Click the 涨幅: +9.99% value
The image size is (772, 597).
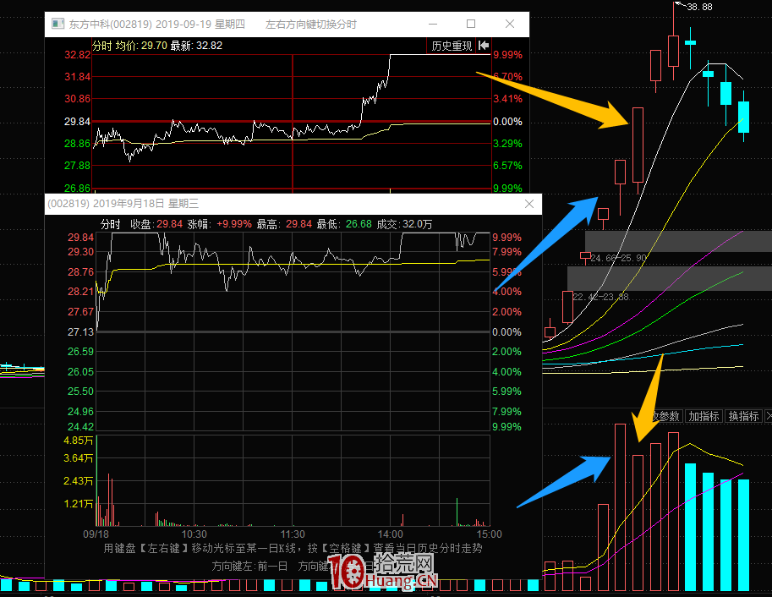point(220,224)
